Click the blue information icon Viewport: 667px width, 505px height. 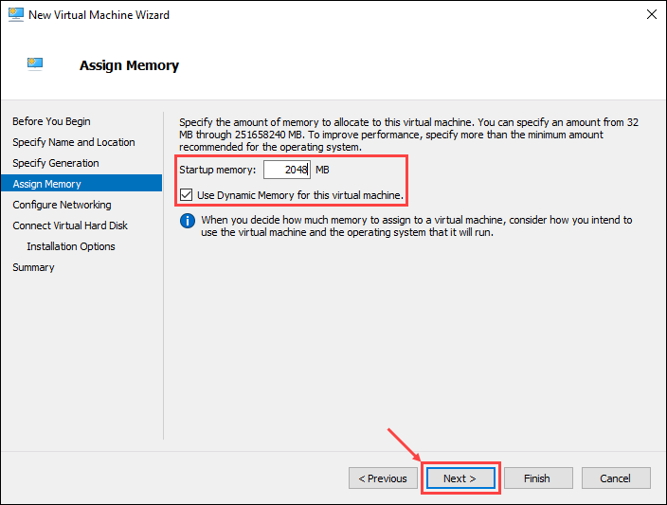pos(188,221)
